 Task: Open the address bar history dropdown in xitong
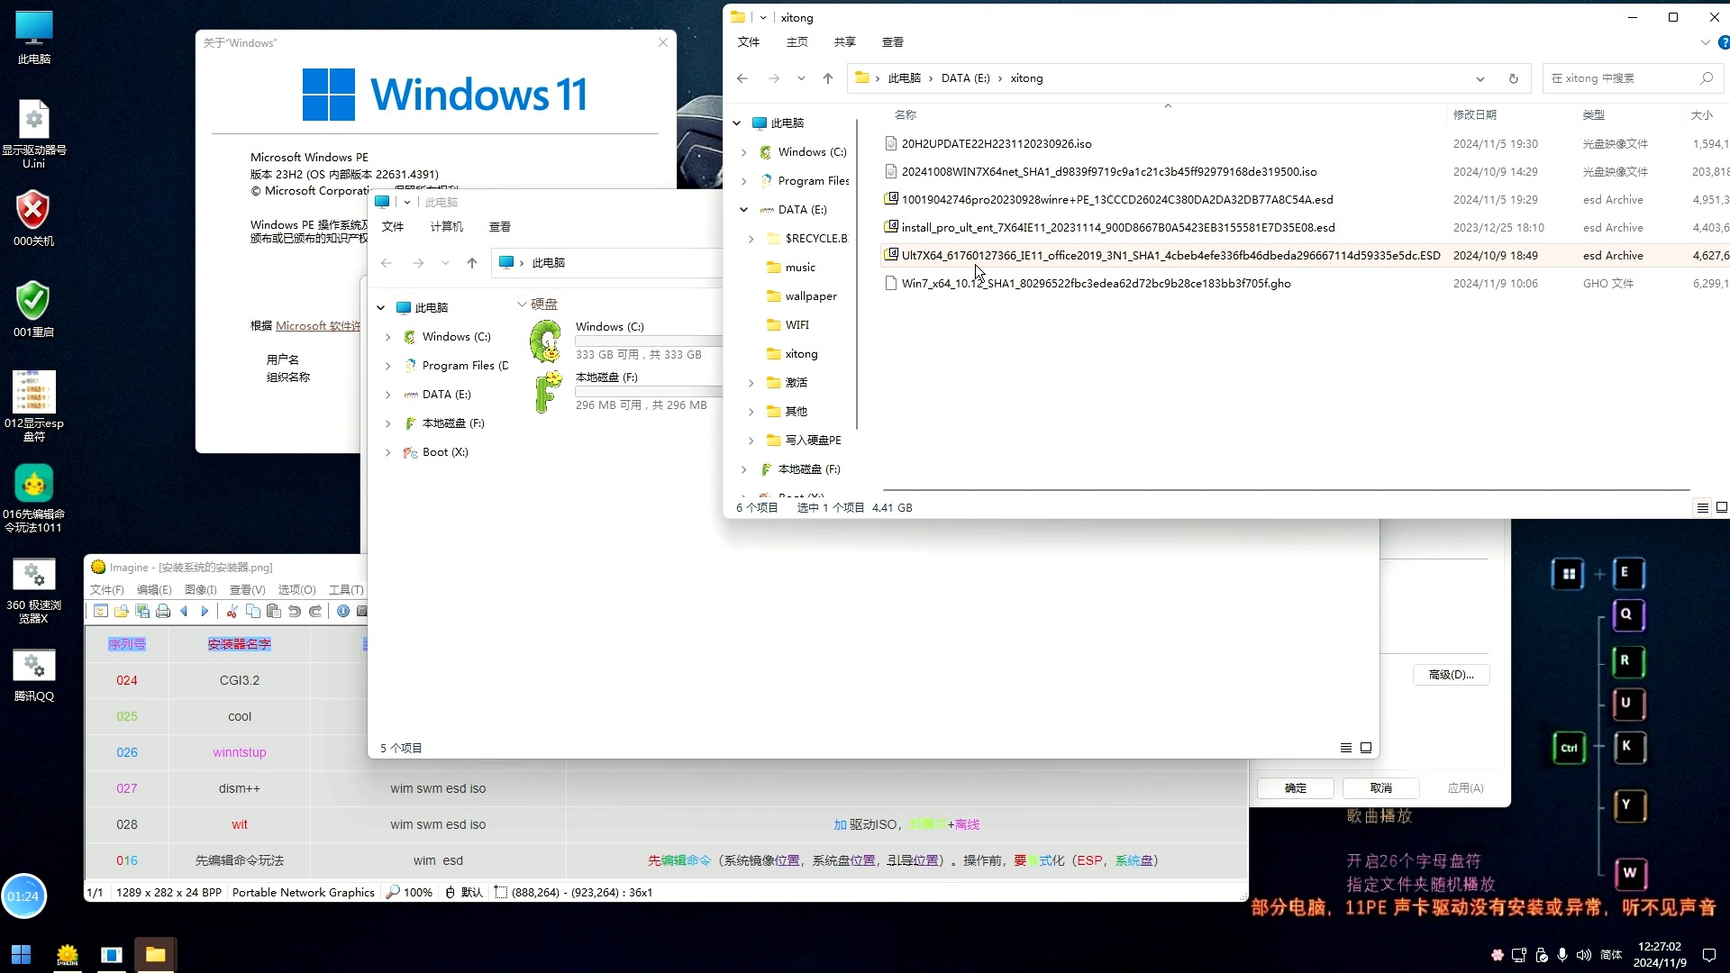tap(1480, 78)
